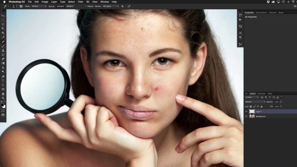Set healing source to Sampled
Image resolution: width=297 pixels, height=167 pixels.
(x=60, y=6)
